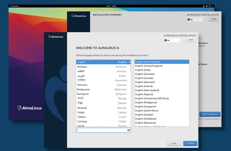
Task: Click the Quit button
Action: [x=174, y=144]
